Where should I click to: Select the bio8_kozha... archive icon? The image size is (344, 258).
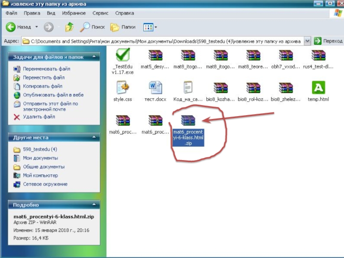pyautogui.click(x=221, y=88)
